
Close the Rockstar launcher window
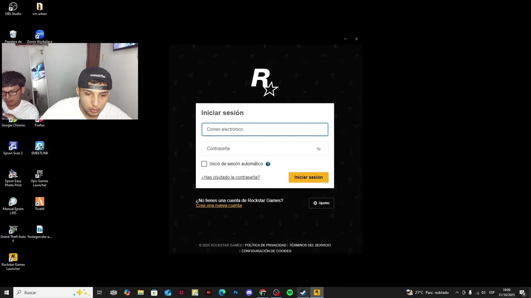[x=356, y=39]
